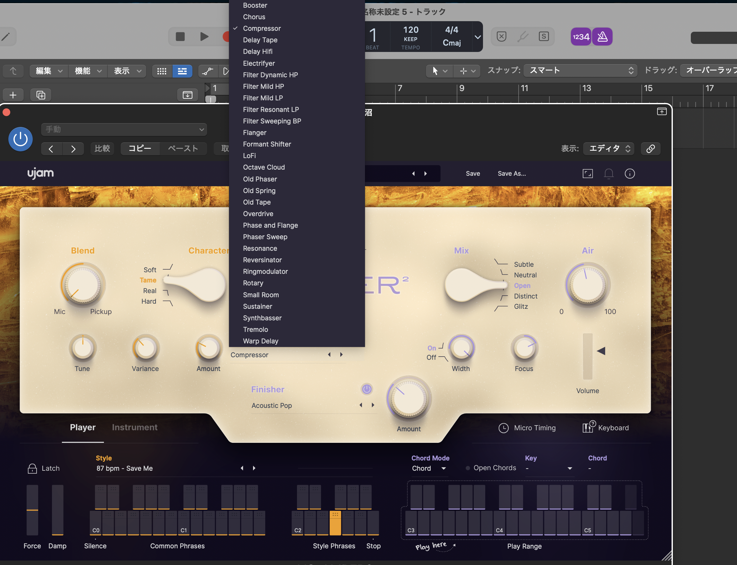Set Mix to Subtle

coord(524,264)
